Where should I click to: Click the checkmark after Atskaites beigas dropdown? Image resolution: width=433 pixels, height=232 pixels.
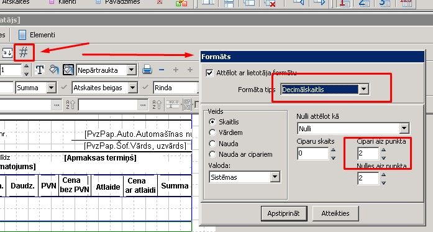pyautogui.click(x=145, y=87)
